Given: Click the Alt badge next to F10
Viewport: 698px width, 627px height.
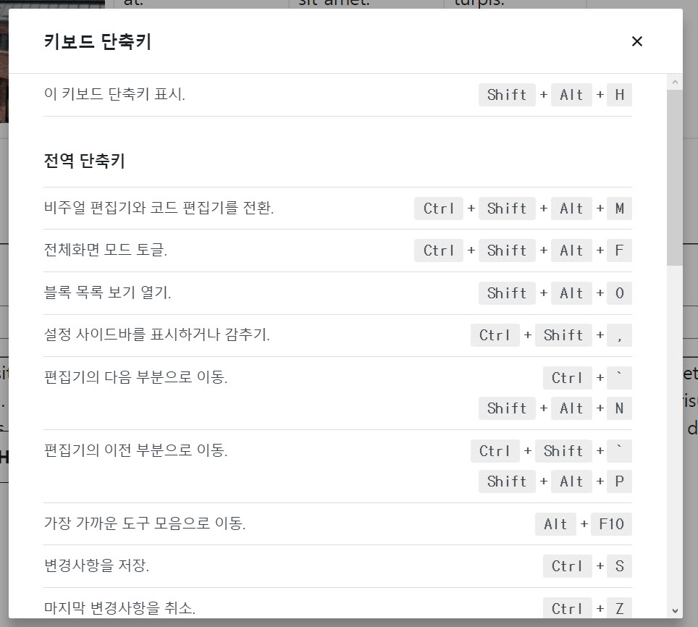Looking at the screenshot, I should pos(555,524).
